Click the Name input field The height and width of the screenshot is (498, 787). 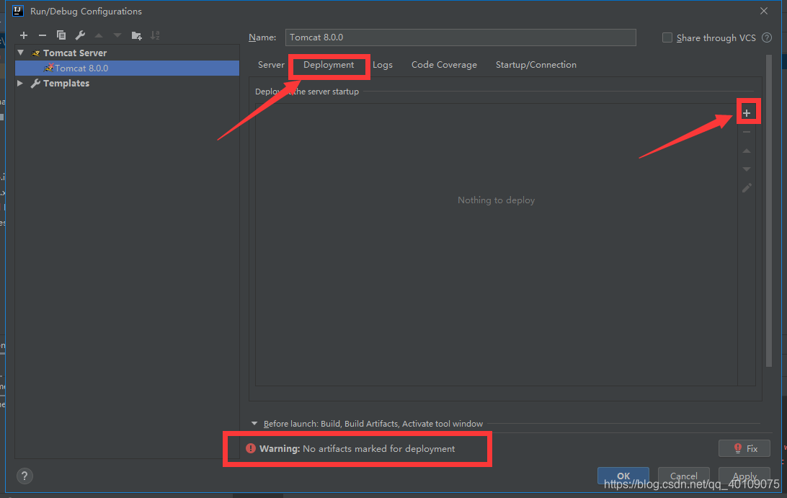click(x=461, y=37)
